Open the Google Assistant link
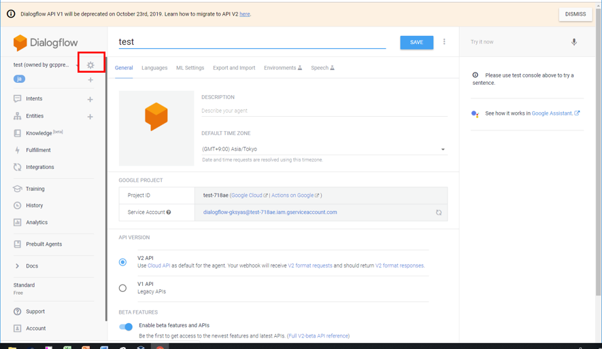The height and width of the screenshot is (349, 602). (556, 113)
